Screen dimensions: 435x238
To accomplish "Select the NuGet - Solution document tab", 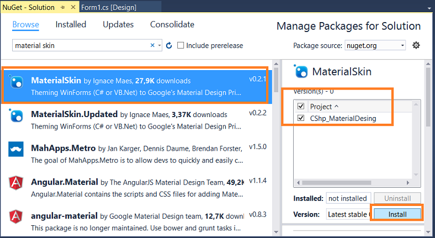I will 29,7.
